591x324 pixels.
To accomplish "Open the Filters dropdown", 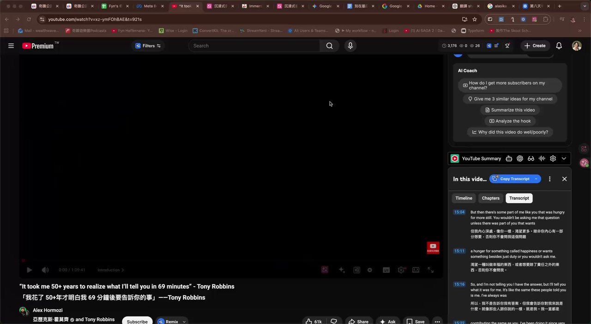I will (x=148, y=46).
